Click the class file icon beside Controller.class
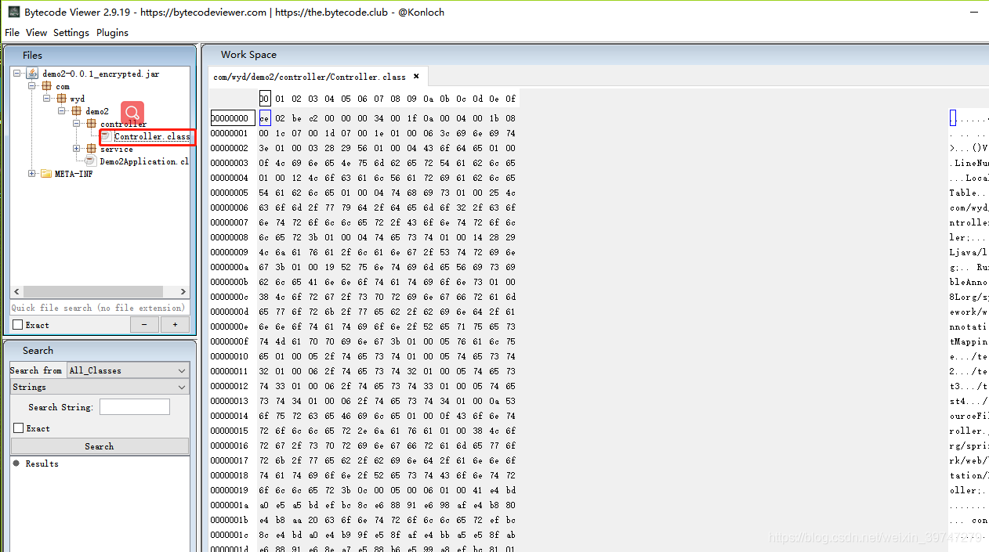Viewport: 989px width, 552px height. tap(107, 136)
